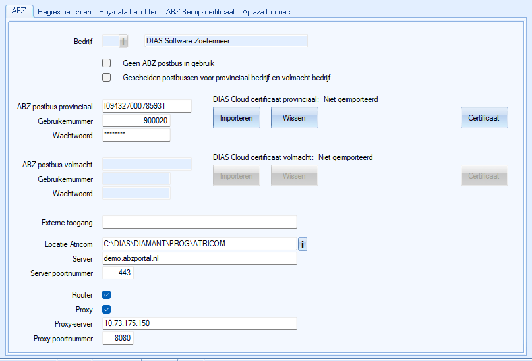Viewport: 532px width, 361px height.
Task: Click 'DIAS Cloud certificaat provinciaal: Niet geimporteerd' status text
Action: 295,99
